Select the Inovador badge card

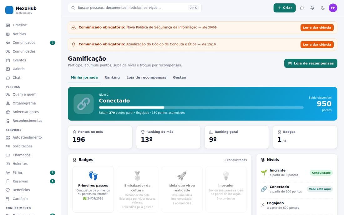pos(226,189)
